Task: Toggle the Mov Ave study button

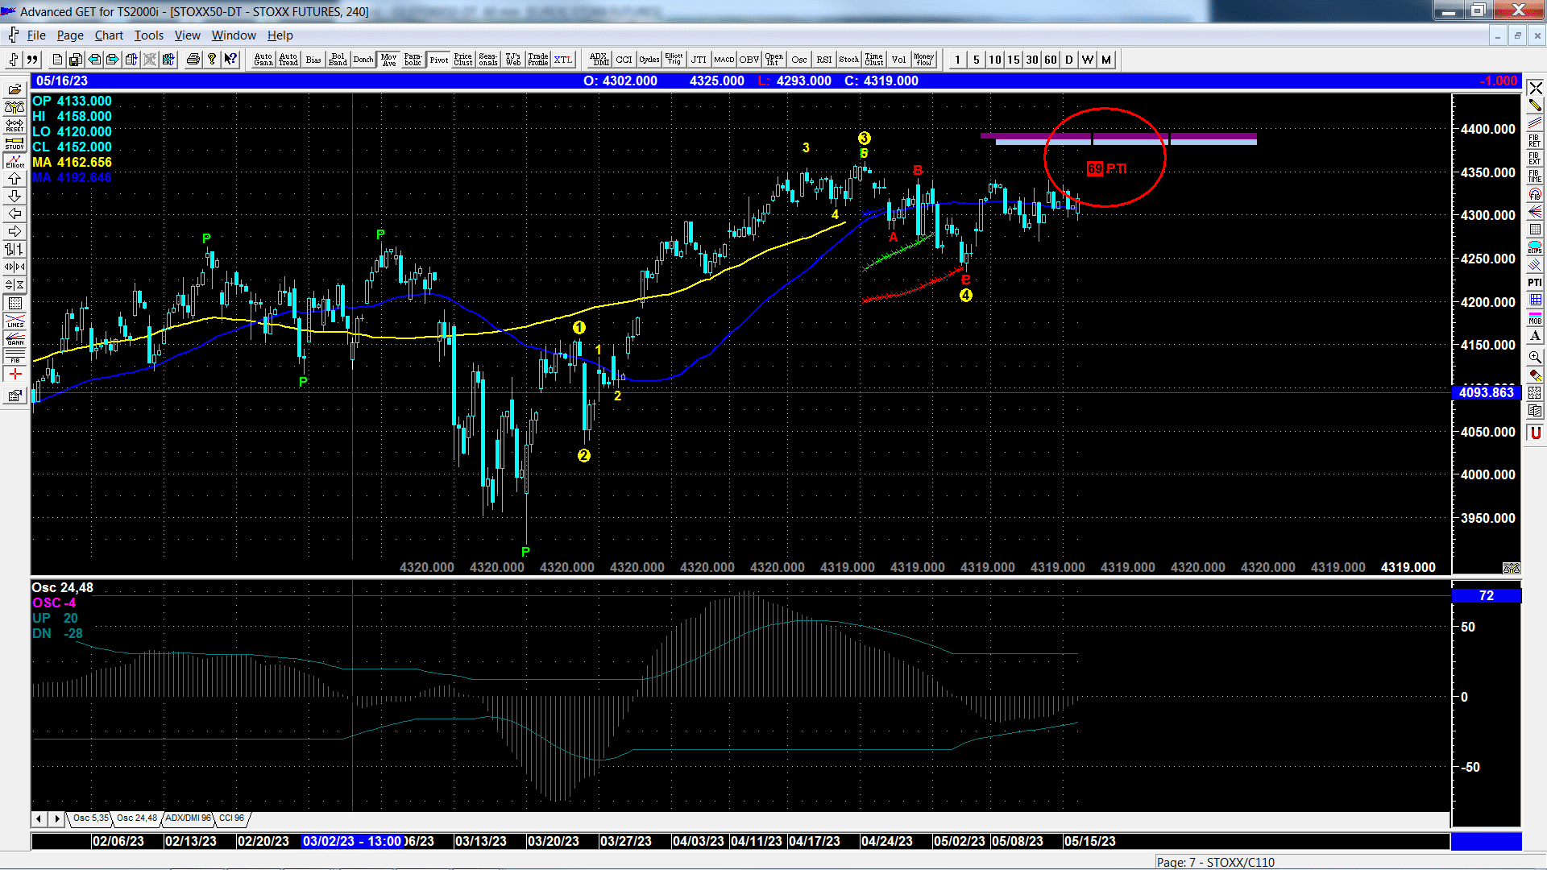Action: (389, 60)
